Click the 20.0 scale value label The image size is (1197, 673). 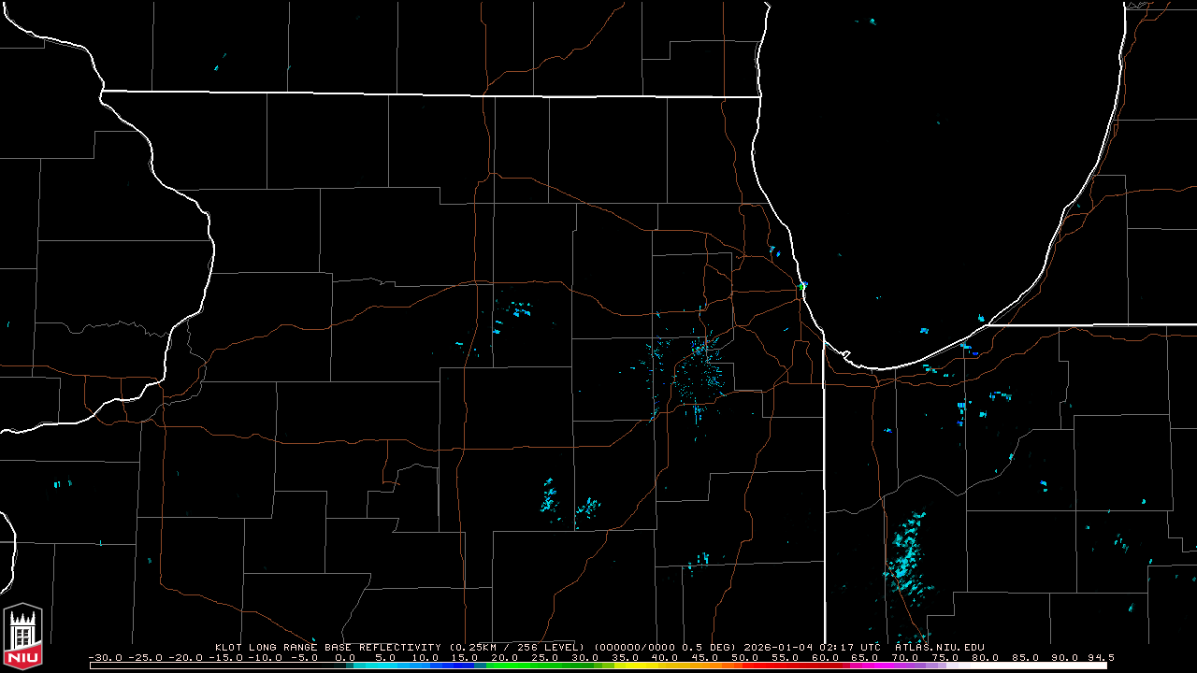pyautogui.click(x=505, y=657)
